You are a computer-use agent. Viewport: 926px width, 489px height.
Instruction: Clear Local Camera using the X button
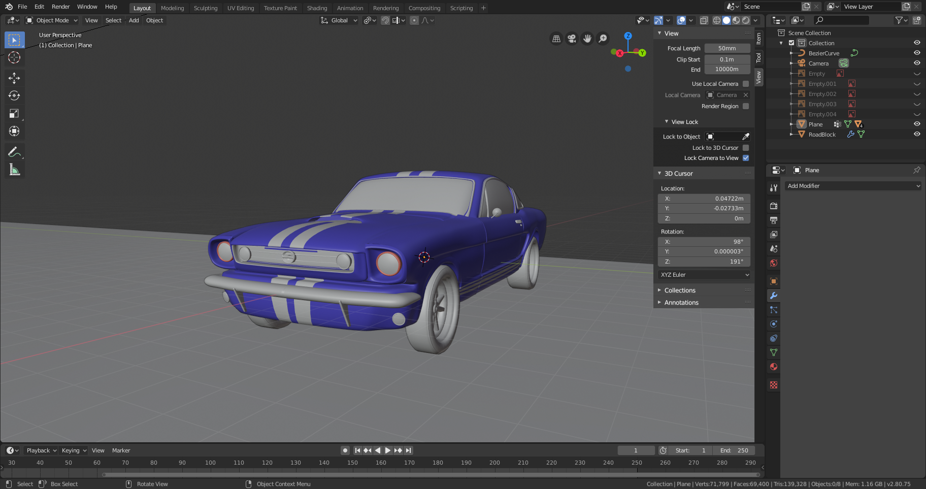tap(746, 95)
